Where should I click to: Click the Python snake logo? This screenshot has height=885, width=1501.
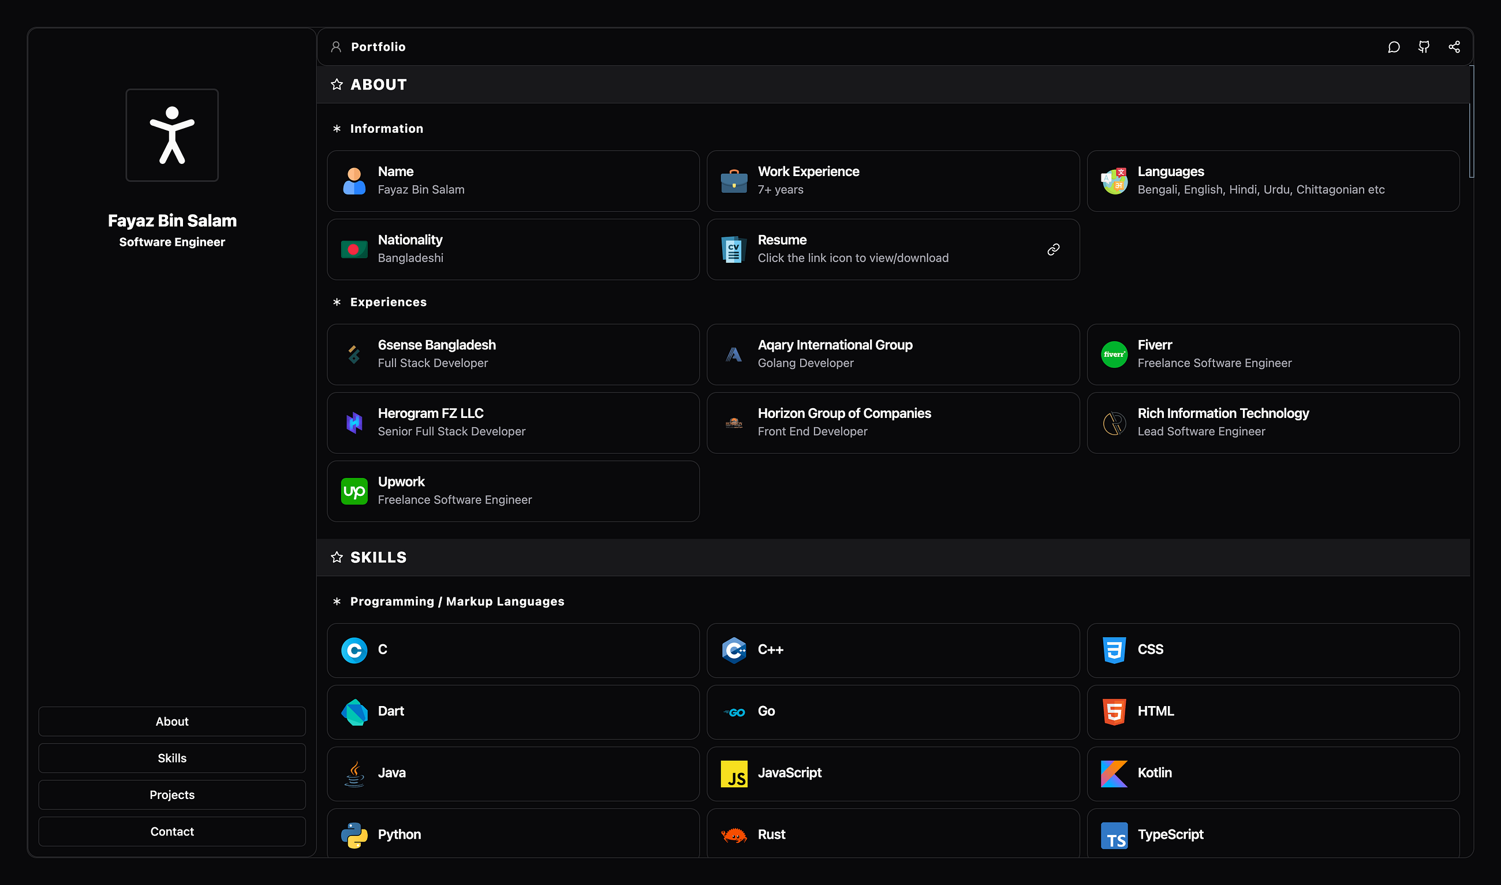[x=354, y=835]
